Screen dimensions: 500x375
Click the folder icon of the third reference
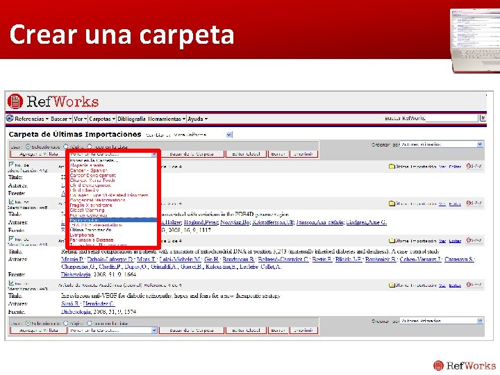(x=392, y=241)
